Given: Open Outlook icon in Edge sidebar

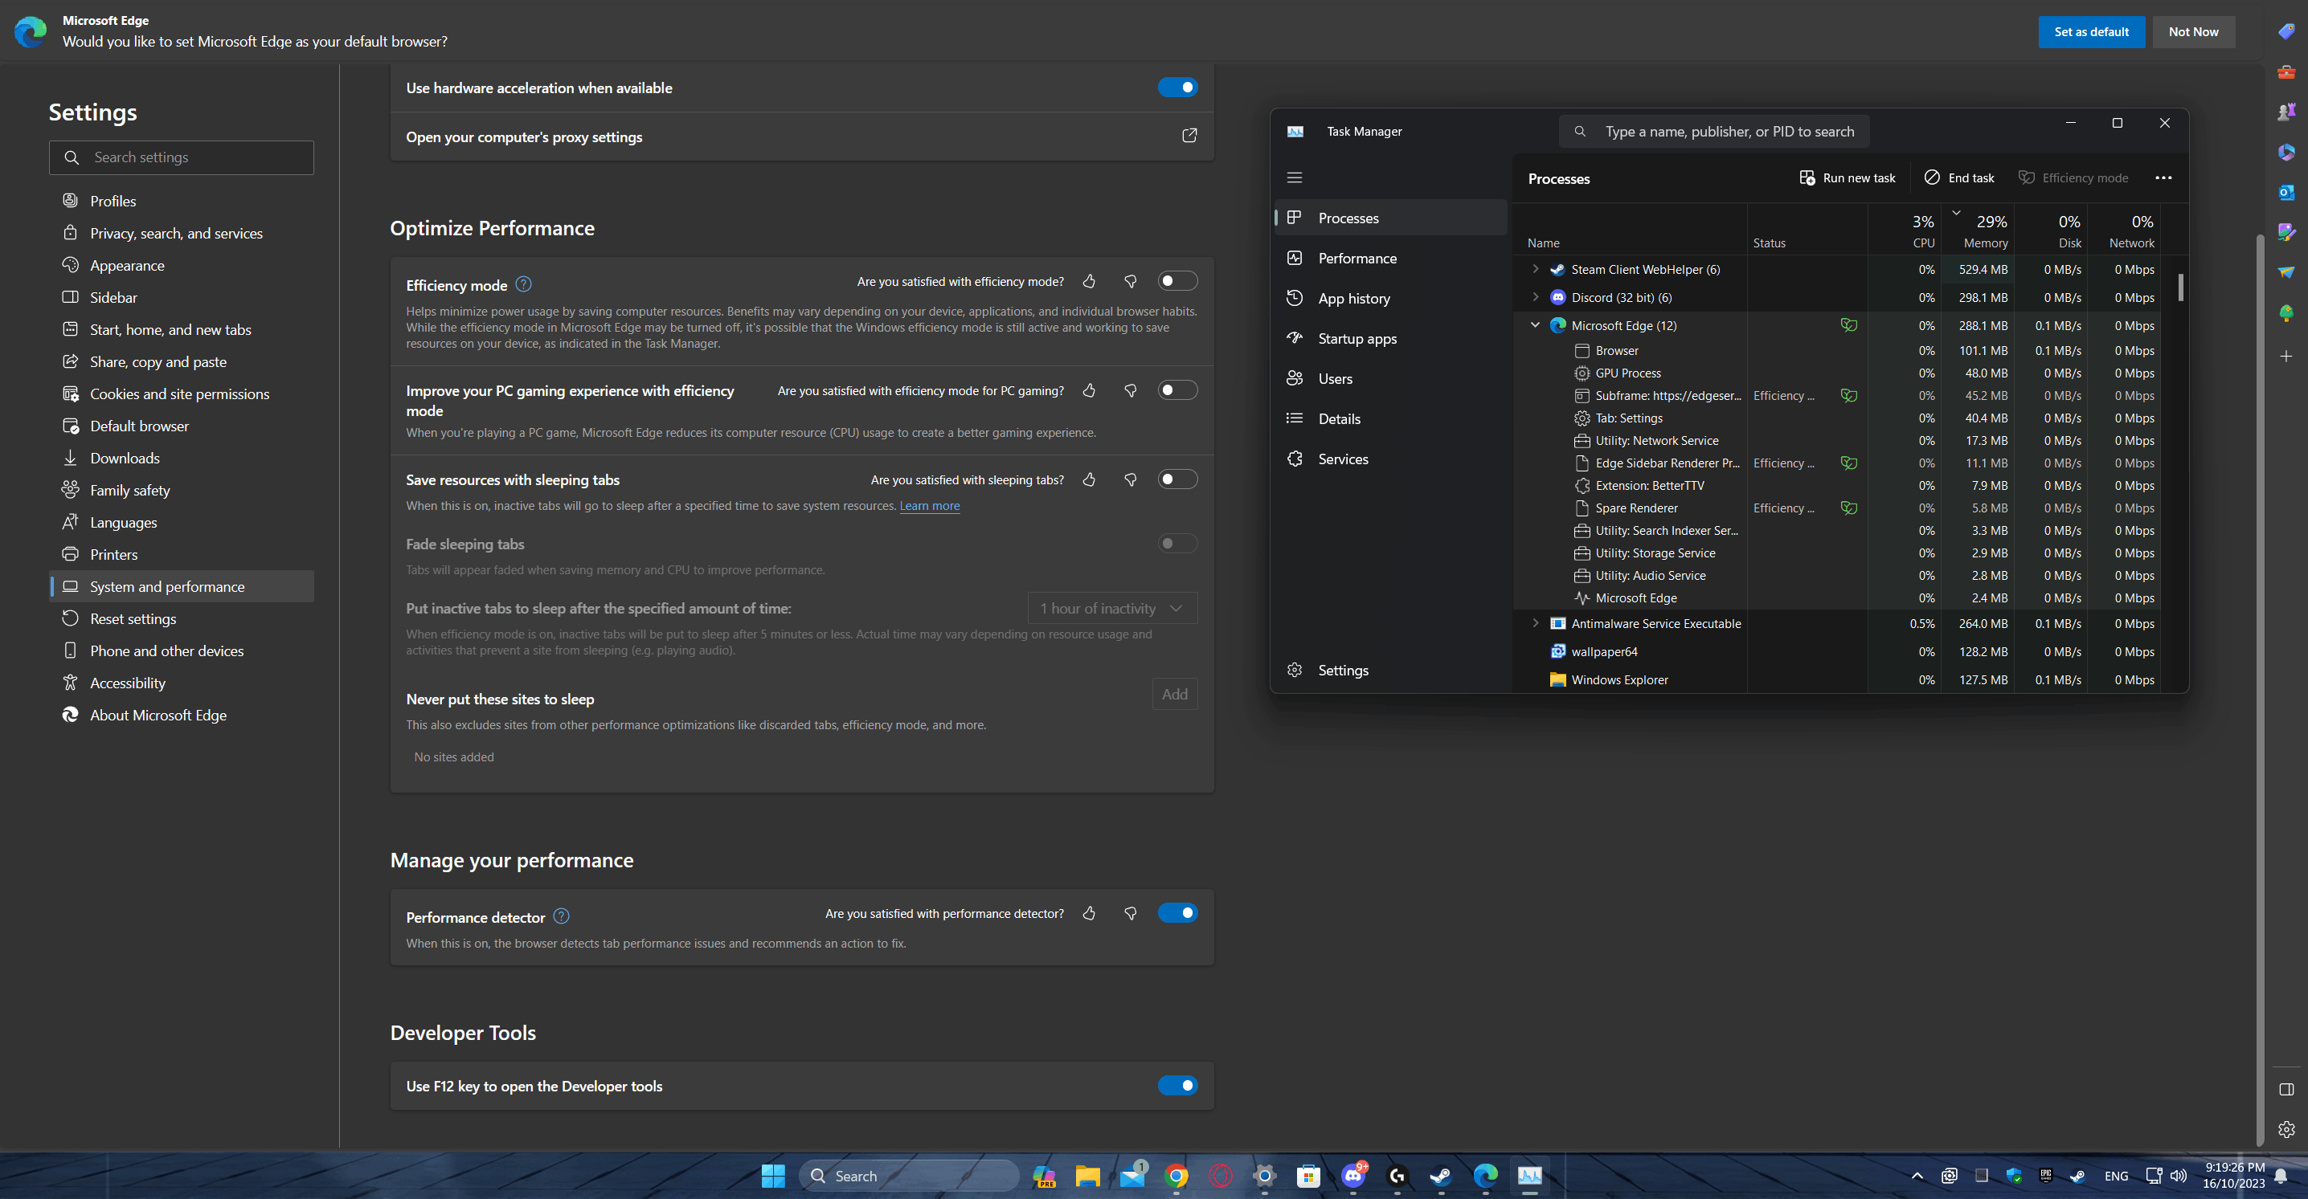Looking at the screenshot, I should point(2285,192).
